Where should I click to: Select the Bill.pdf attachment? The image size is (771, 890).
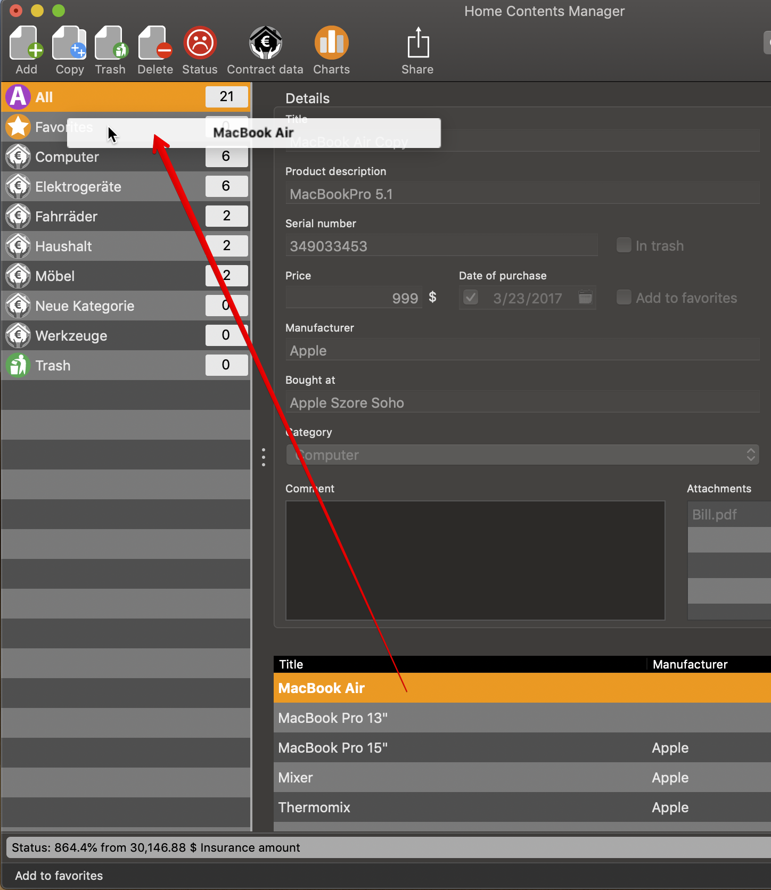point(729,514)
